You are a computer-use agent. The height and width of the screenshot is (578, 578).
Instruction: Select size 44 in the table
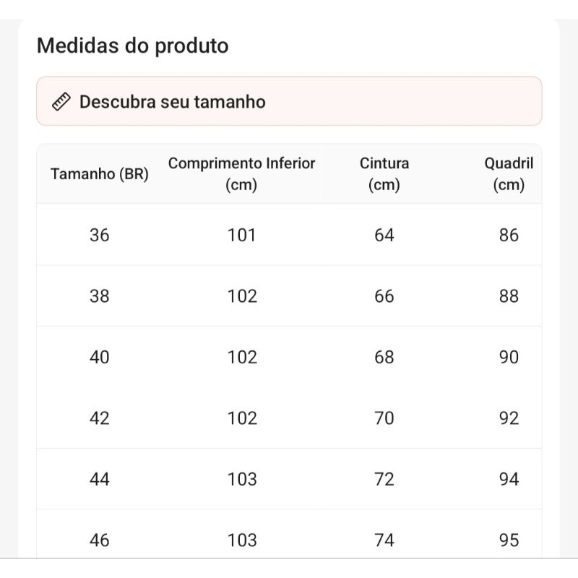tap(100, 479)
